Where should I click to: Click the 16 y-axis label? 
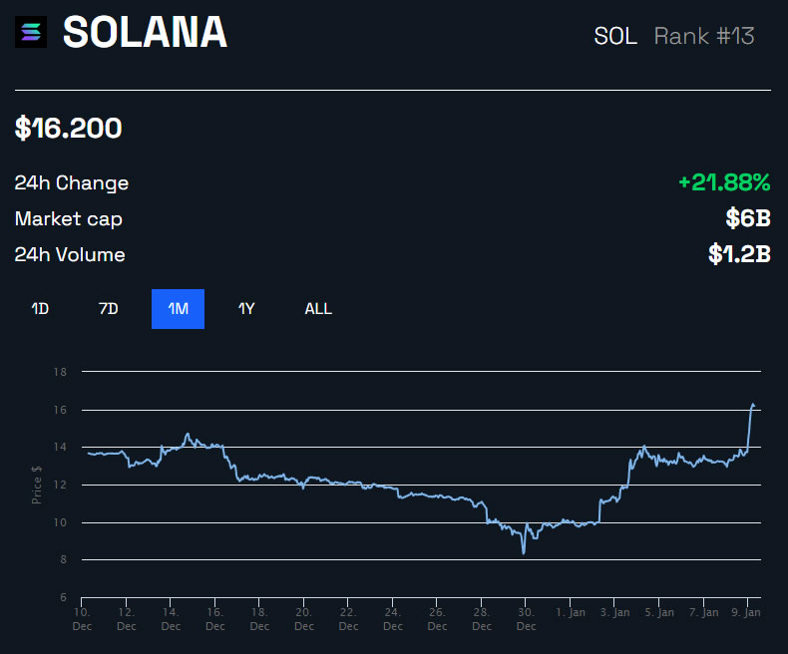[x=60, y=410]
